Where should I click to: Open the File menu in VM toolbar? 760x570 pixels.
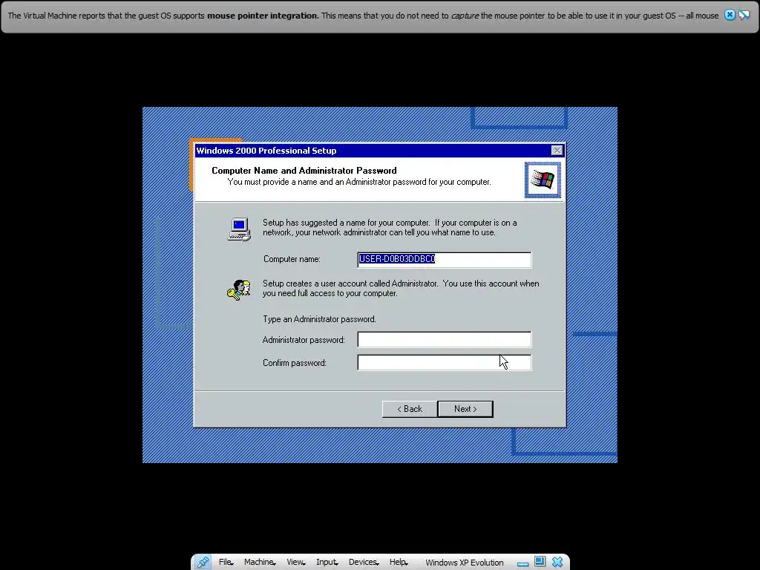pos(226,562)
